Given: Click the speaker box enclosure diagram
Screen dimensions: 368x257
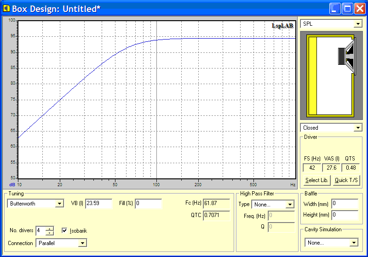Looking at the screenshot, I should pos(331,75).
